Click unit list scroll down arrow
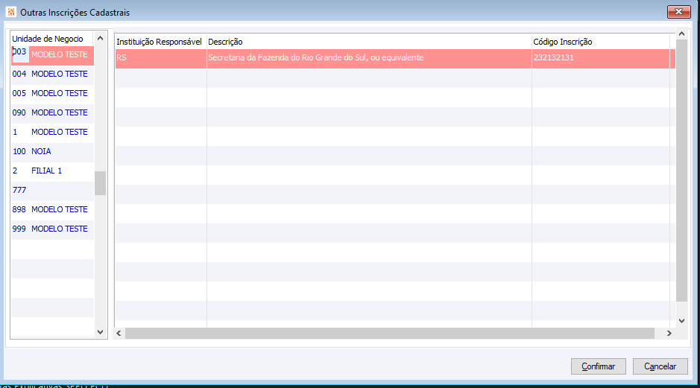Screen dimensions: 700x388 pyautogui.click(x=101, y=332)
